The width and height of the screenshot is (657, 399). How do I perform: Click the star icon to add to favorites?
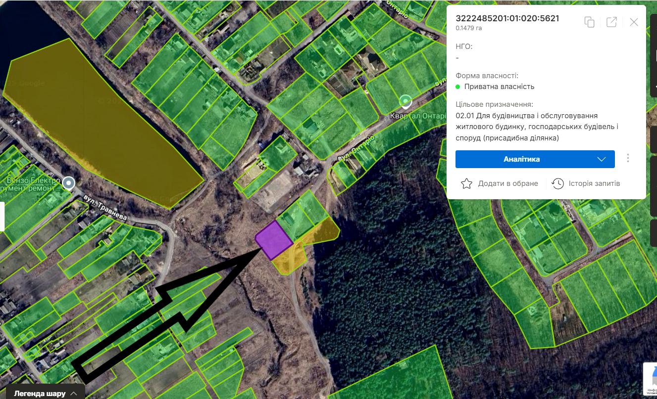tap(466, 183)
